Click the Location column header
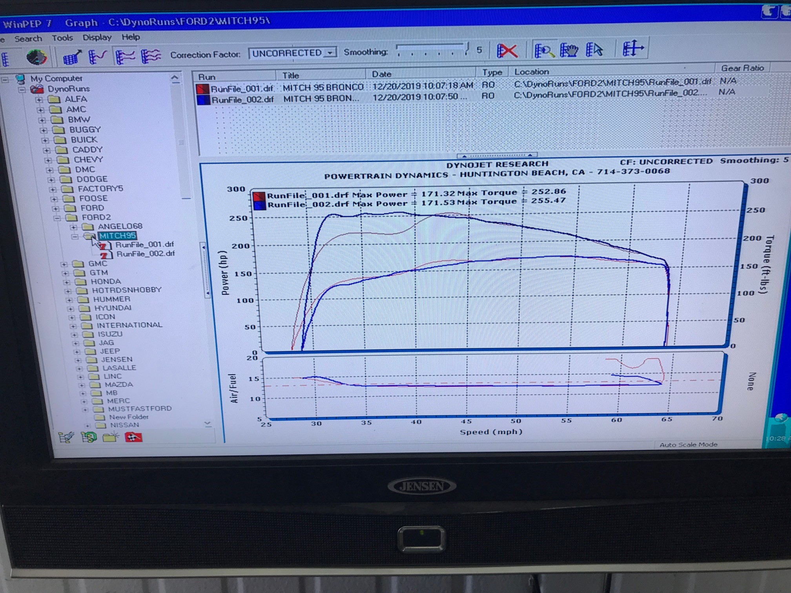The image size is (791, 593). point(612,71)
